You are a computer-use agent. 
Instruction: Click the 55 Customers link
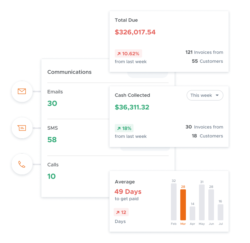click(x=207, y=61)
